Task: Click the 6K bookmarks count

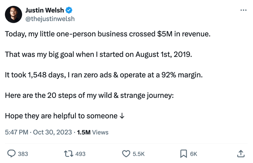Action: coord(194,154)
